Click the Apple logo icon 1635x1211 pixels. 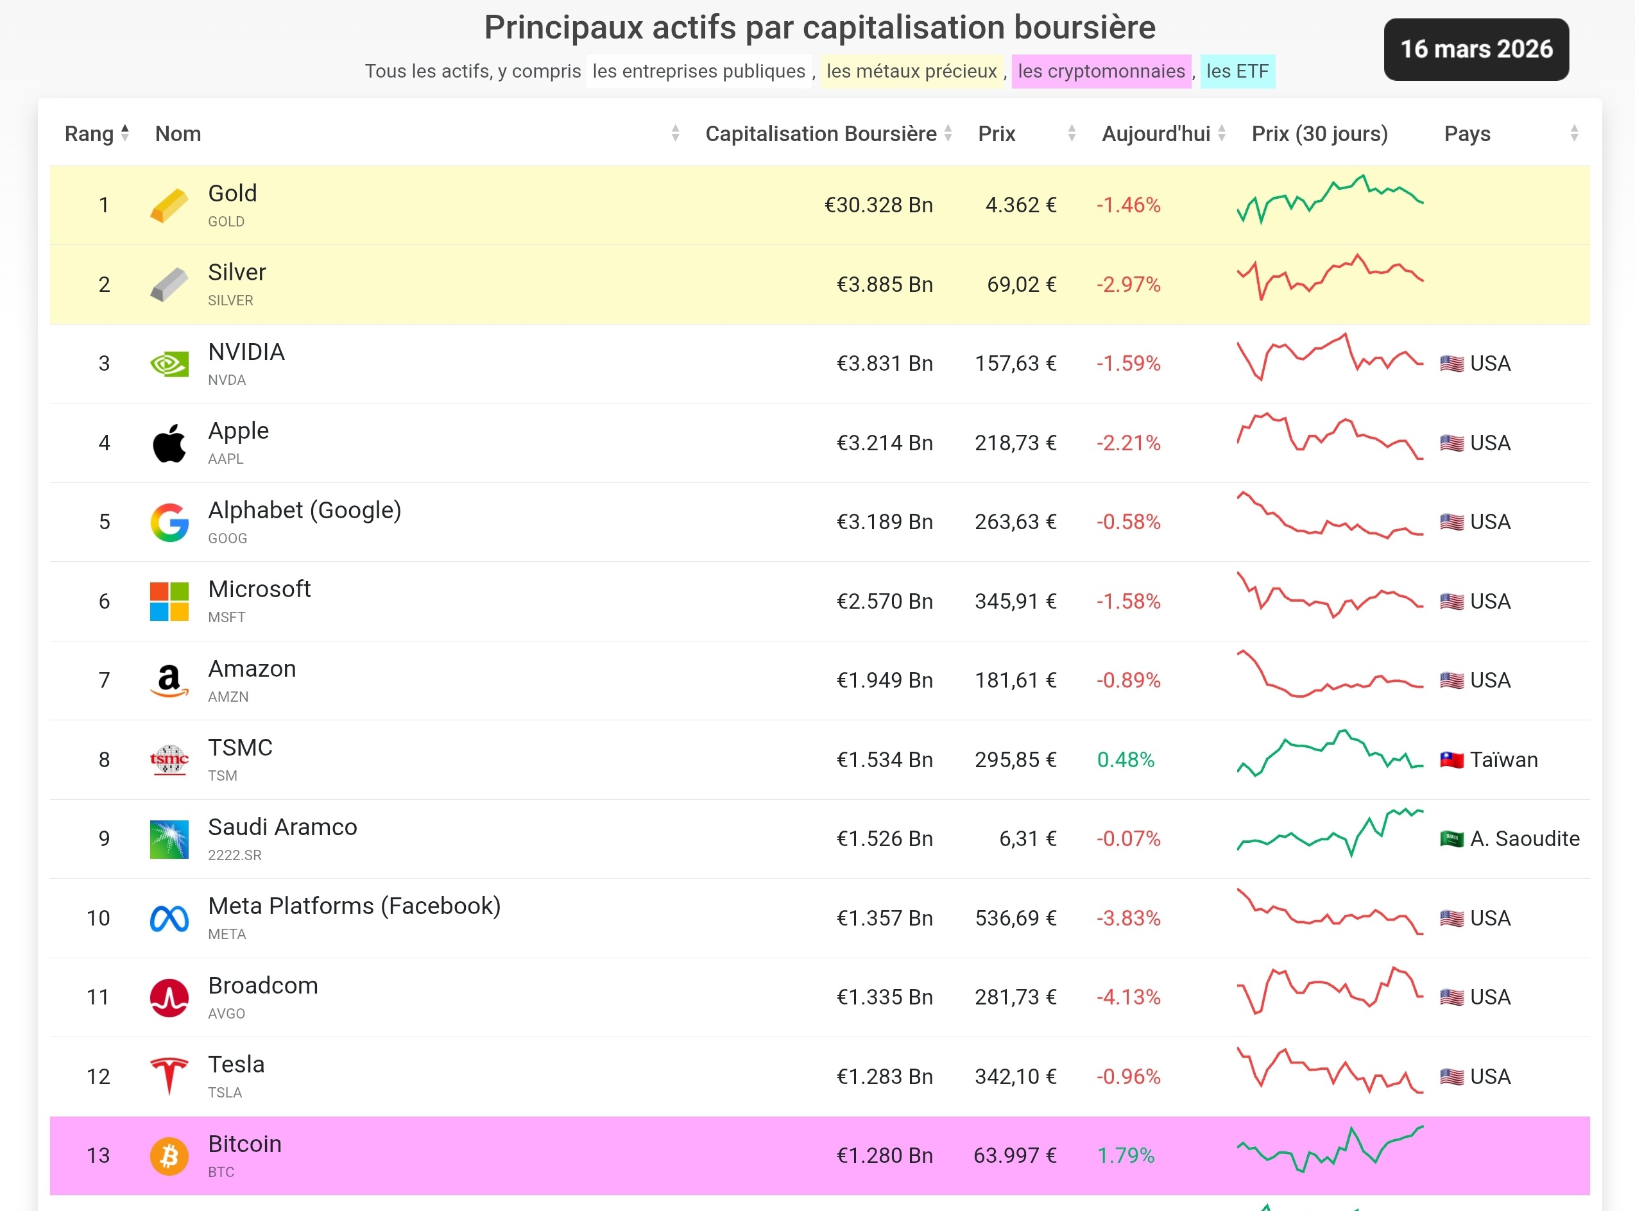[x=169, y=443]
